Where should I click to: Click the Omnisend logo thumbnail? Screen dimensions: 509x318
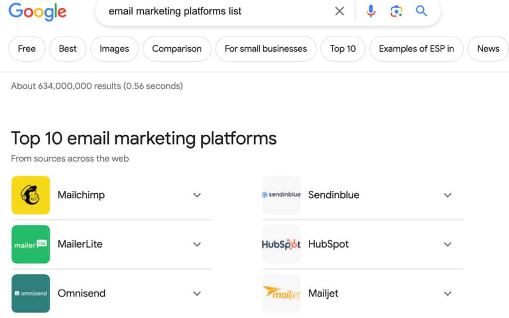(31, 293)
